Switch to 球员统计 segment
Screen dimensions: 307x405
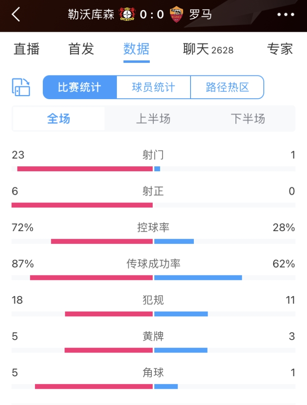[153, 87]
